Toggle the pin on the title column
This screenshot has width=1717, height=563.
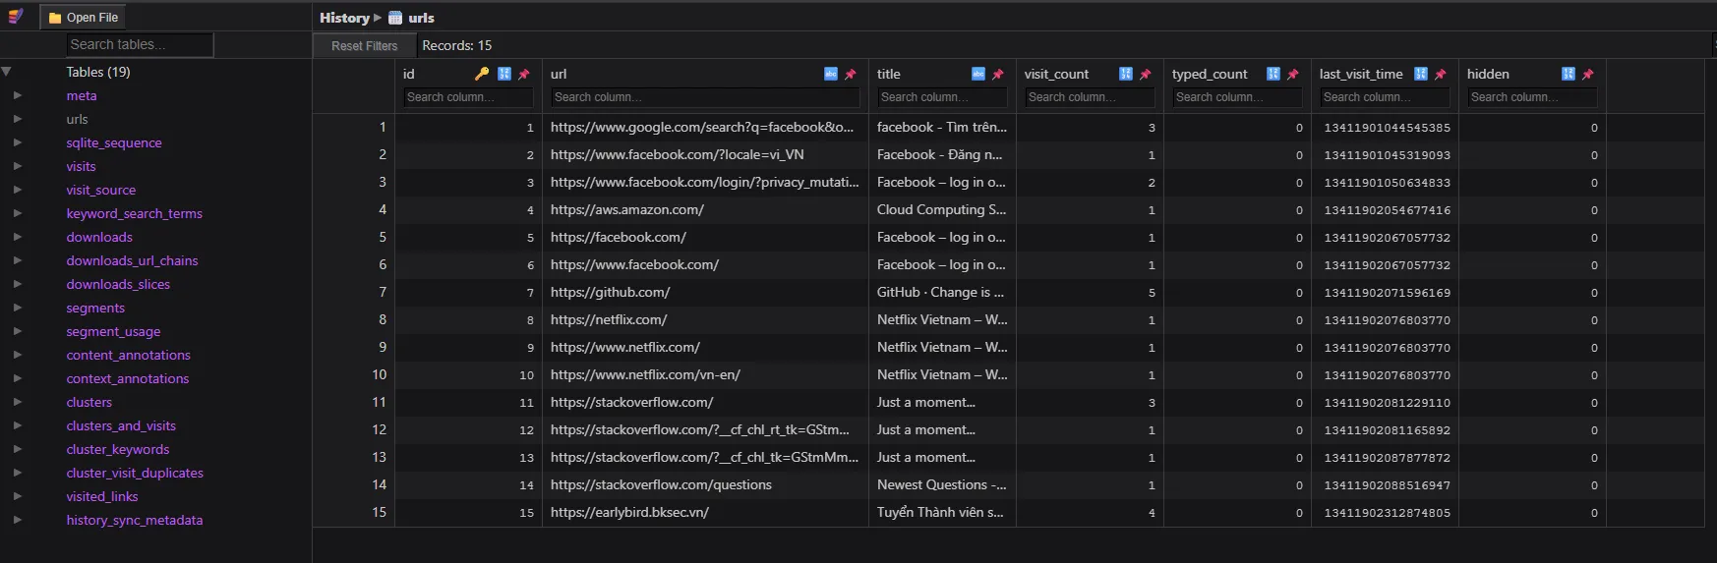click(x=998, y=74)
